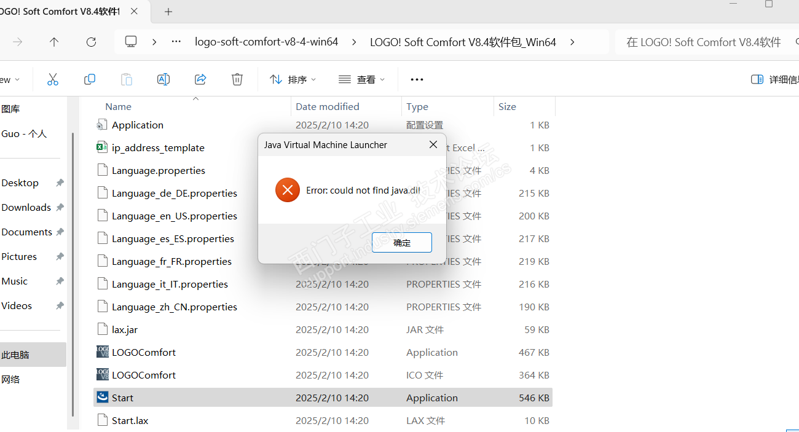Open Music in the sidebar
799x432 pixels.
coord(14,281)
